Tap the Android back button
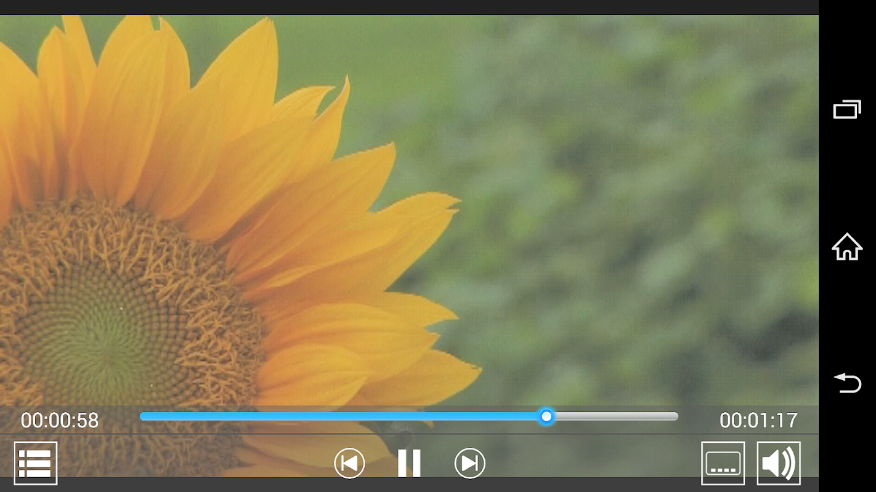Image resolution: width=876 pixels, height=492 pixels. pyautogui.click(x=847, y=383)
